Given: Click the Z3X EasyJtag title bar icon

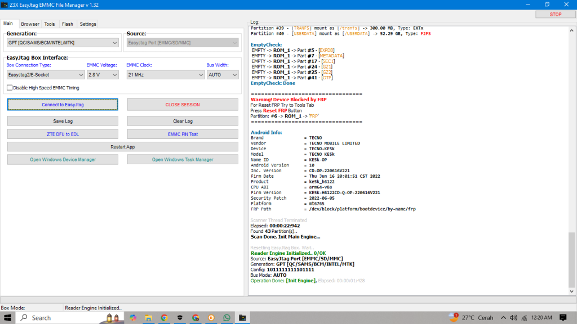Looking at the screenshot, I should [5, 4].
